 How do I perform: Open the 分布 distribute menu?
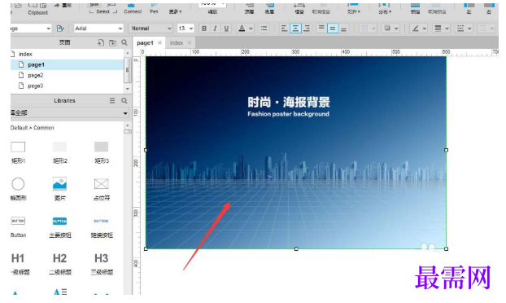coord(385,9)
